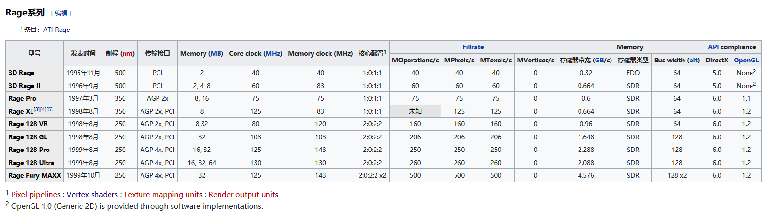Click the 3D Rage II row header

24,86
